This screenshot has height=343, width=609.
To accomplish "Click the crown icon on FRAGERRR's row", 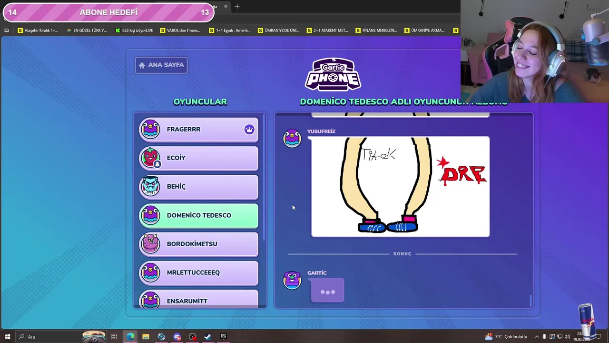I will coord(249,130).
